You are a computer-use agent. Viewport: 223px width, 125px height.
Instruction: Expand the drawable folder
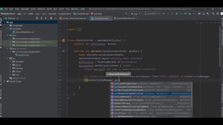[x=10, y=62]
